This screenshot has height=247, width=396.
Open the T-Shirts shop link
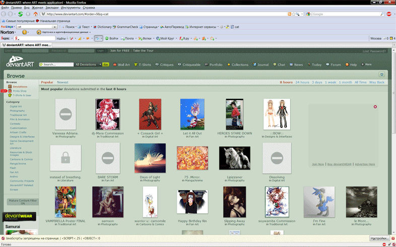point(142,65)
